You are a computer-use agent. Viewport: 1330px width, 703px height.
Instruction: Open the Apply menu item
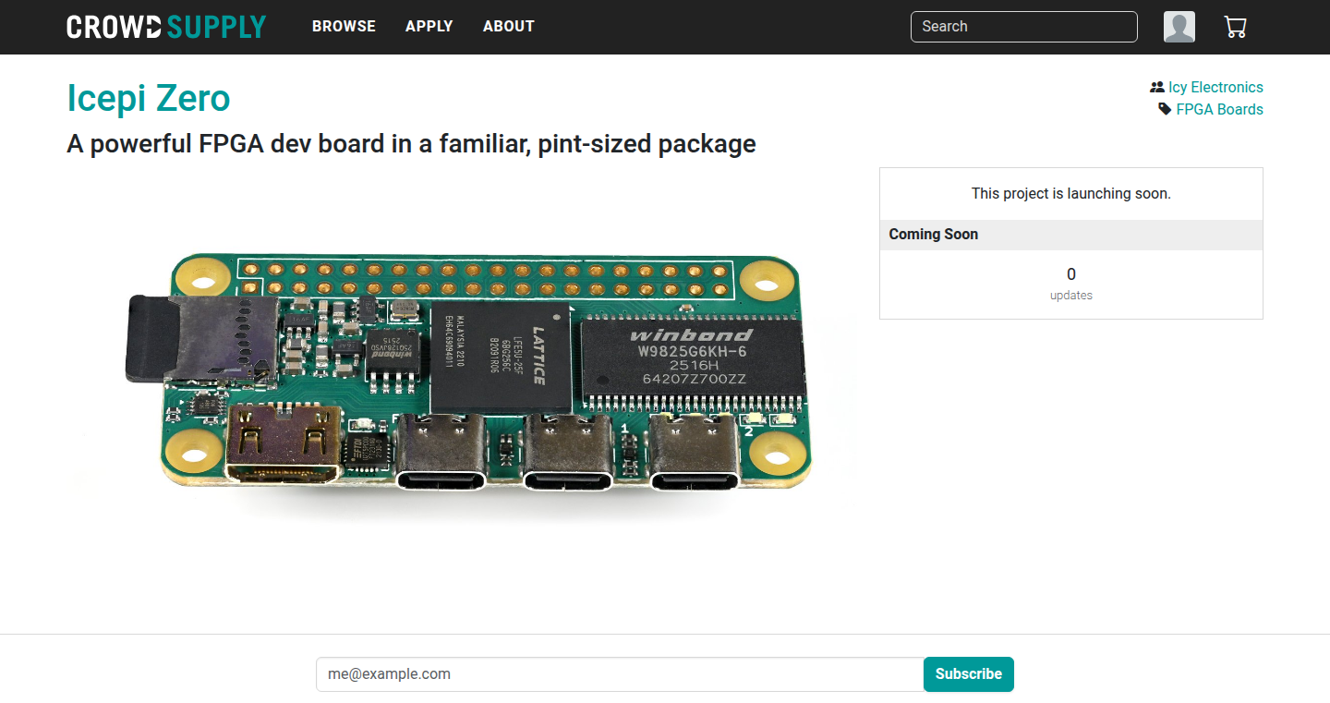click(x=429, y=27)
